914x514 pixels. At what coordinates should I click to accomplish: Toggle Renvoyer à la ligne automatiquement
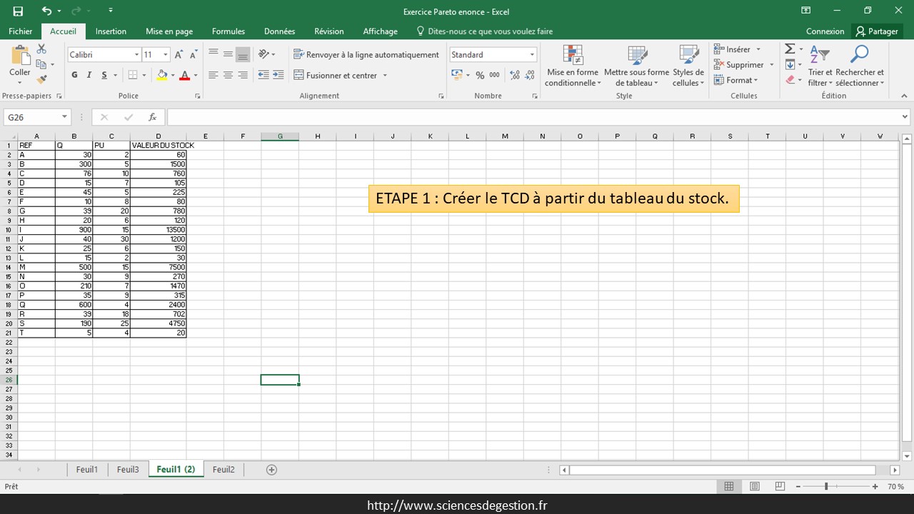click(x=366, y=54)
